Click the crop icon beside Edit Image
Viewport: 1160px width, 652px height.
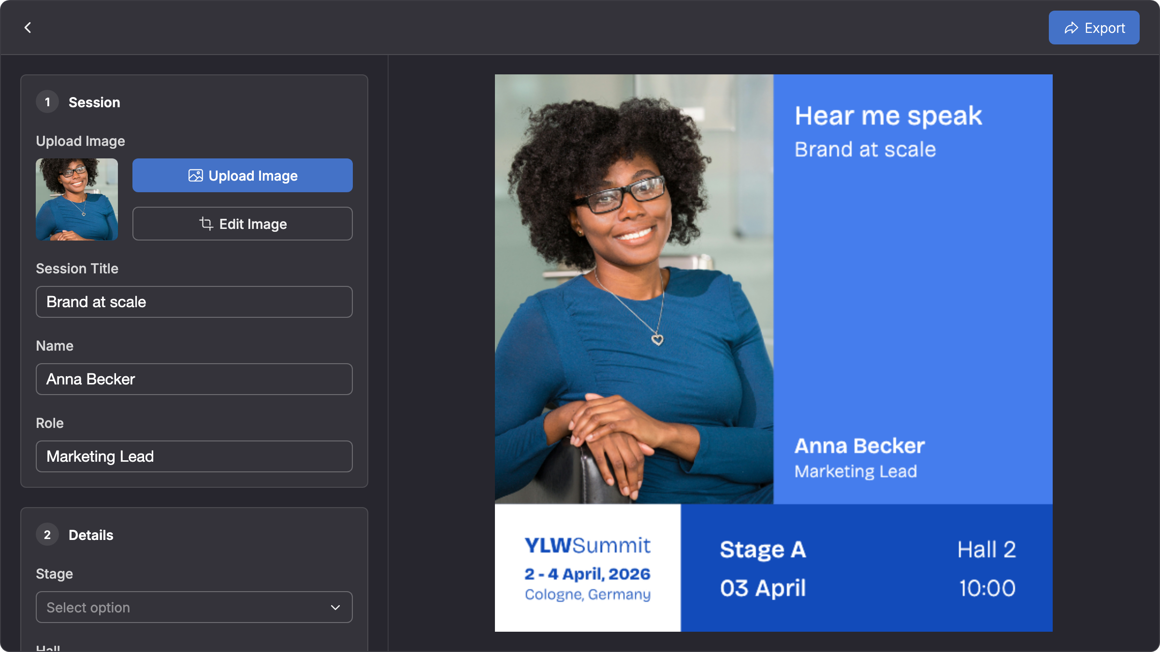coord(206,223)
